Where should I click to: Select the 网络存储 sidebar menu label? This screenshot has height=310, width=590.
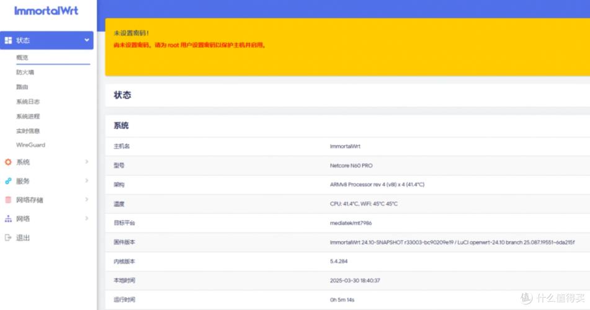[30, 200]
